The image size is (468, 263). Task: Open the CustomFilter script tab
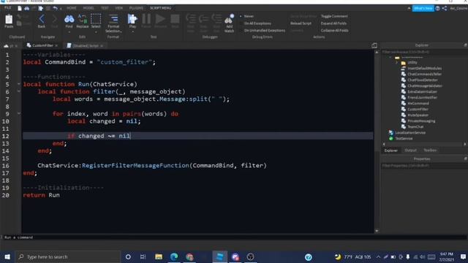(42, 45)
